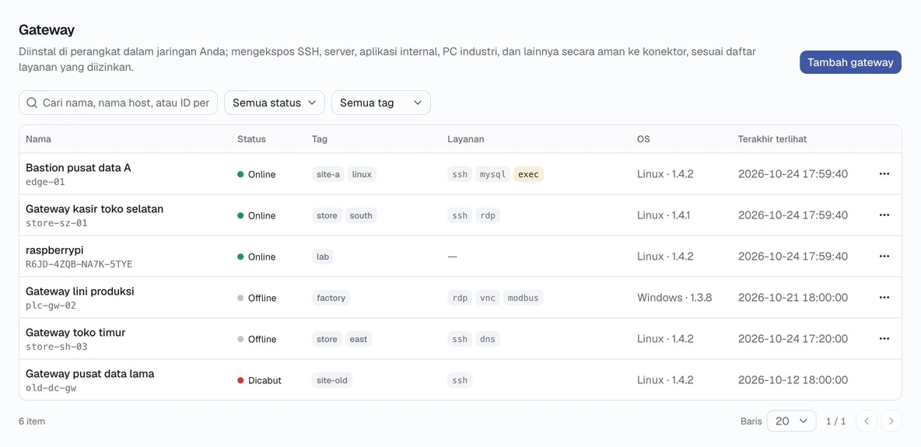Image resolution: width=921 pixels, height=447 pixels.
Task: Open the three-dot menu for raspberrypi
Action: [884, 256]
